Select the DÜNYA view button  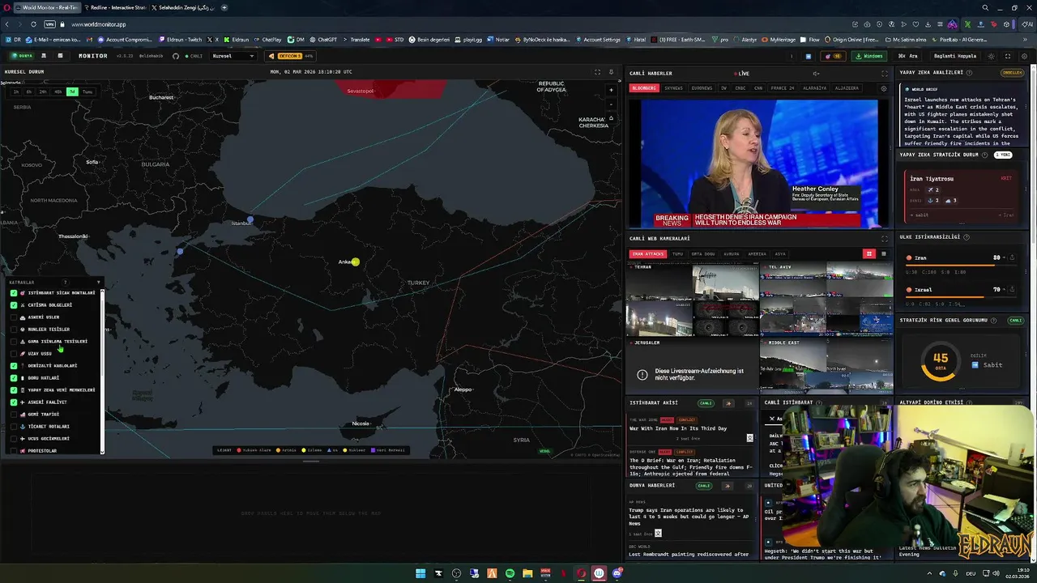pos(22,56)
